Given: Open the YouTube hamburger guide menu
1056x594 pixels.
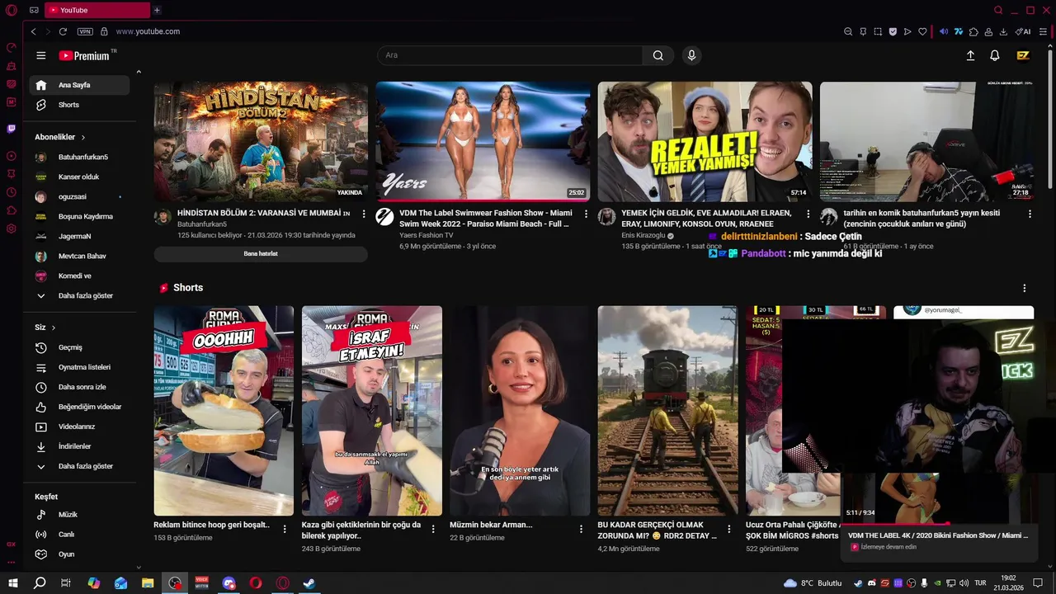Looking at the screenshot, I should pos(41,55).
